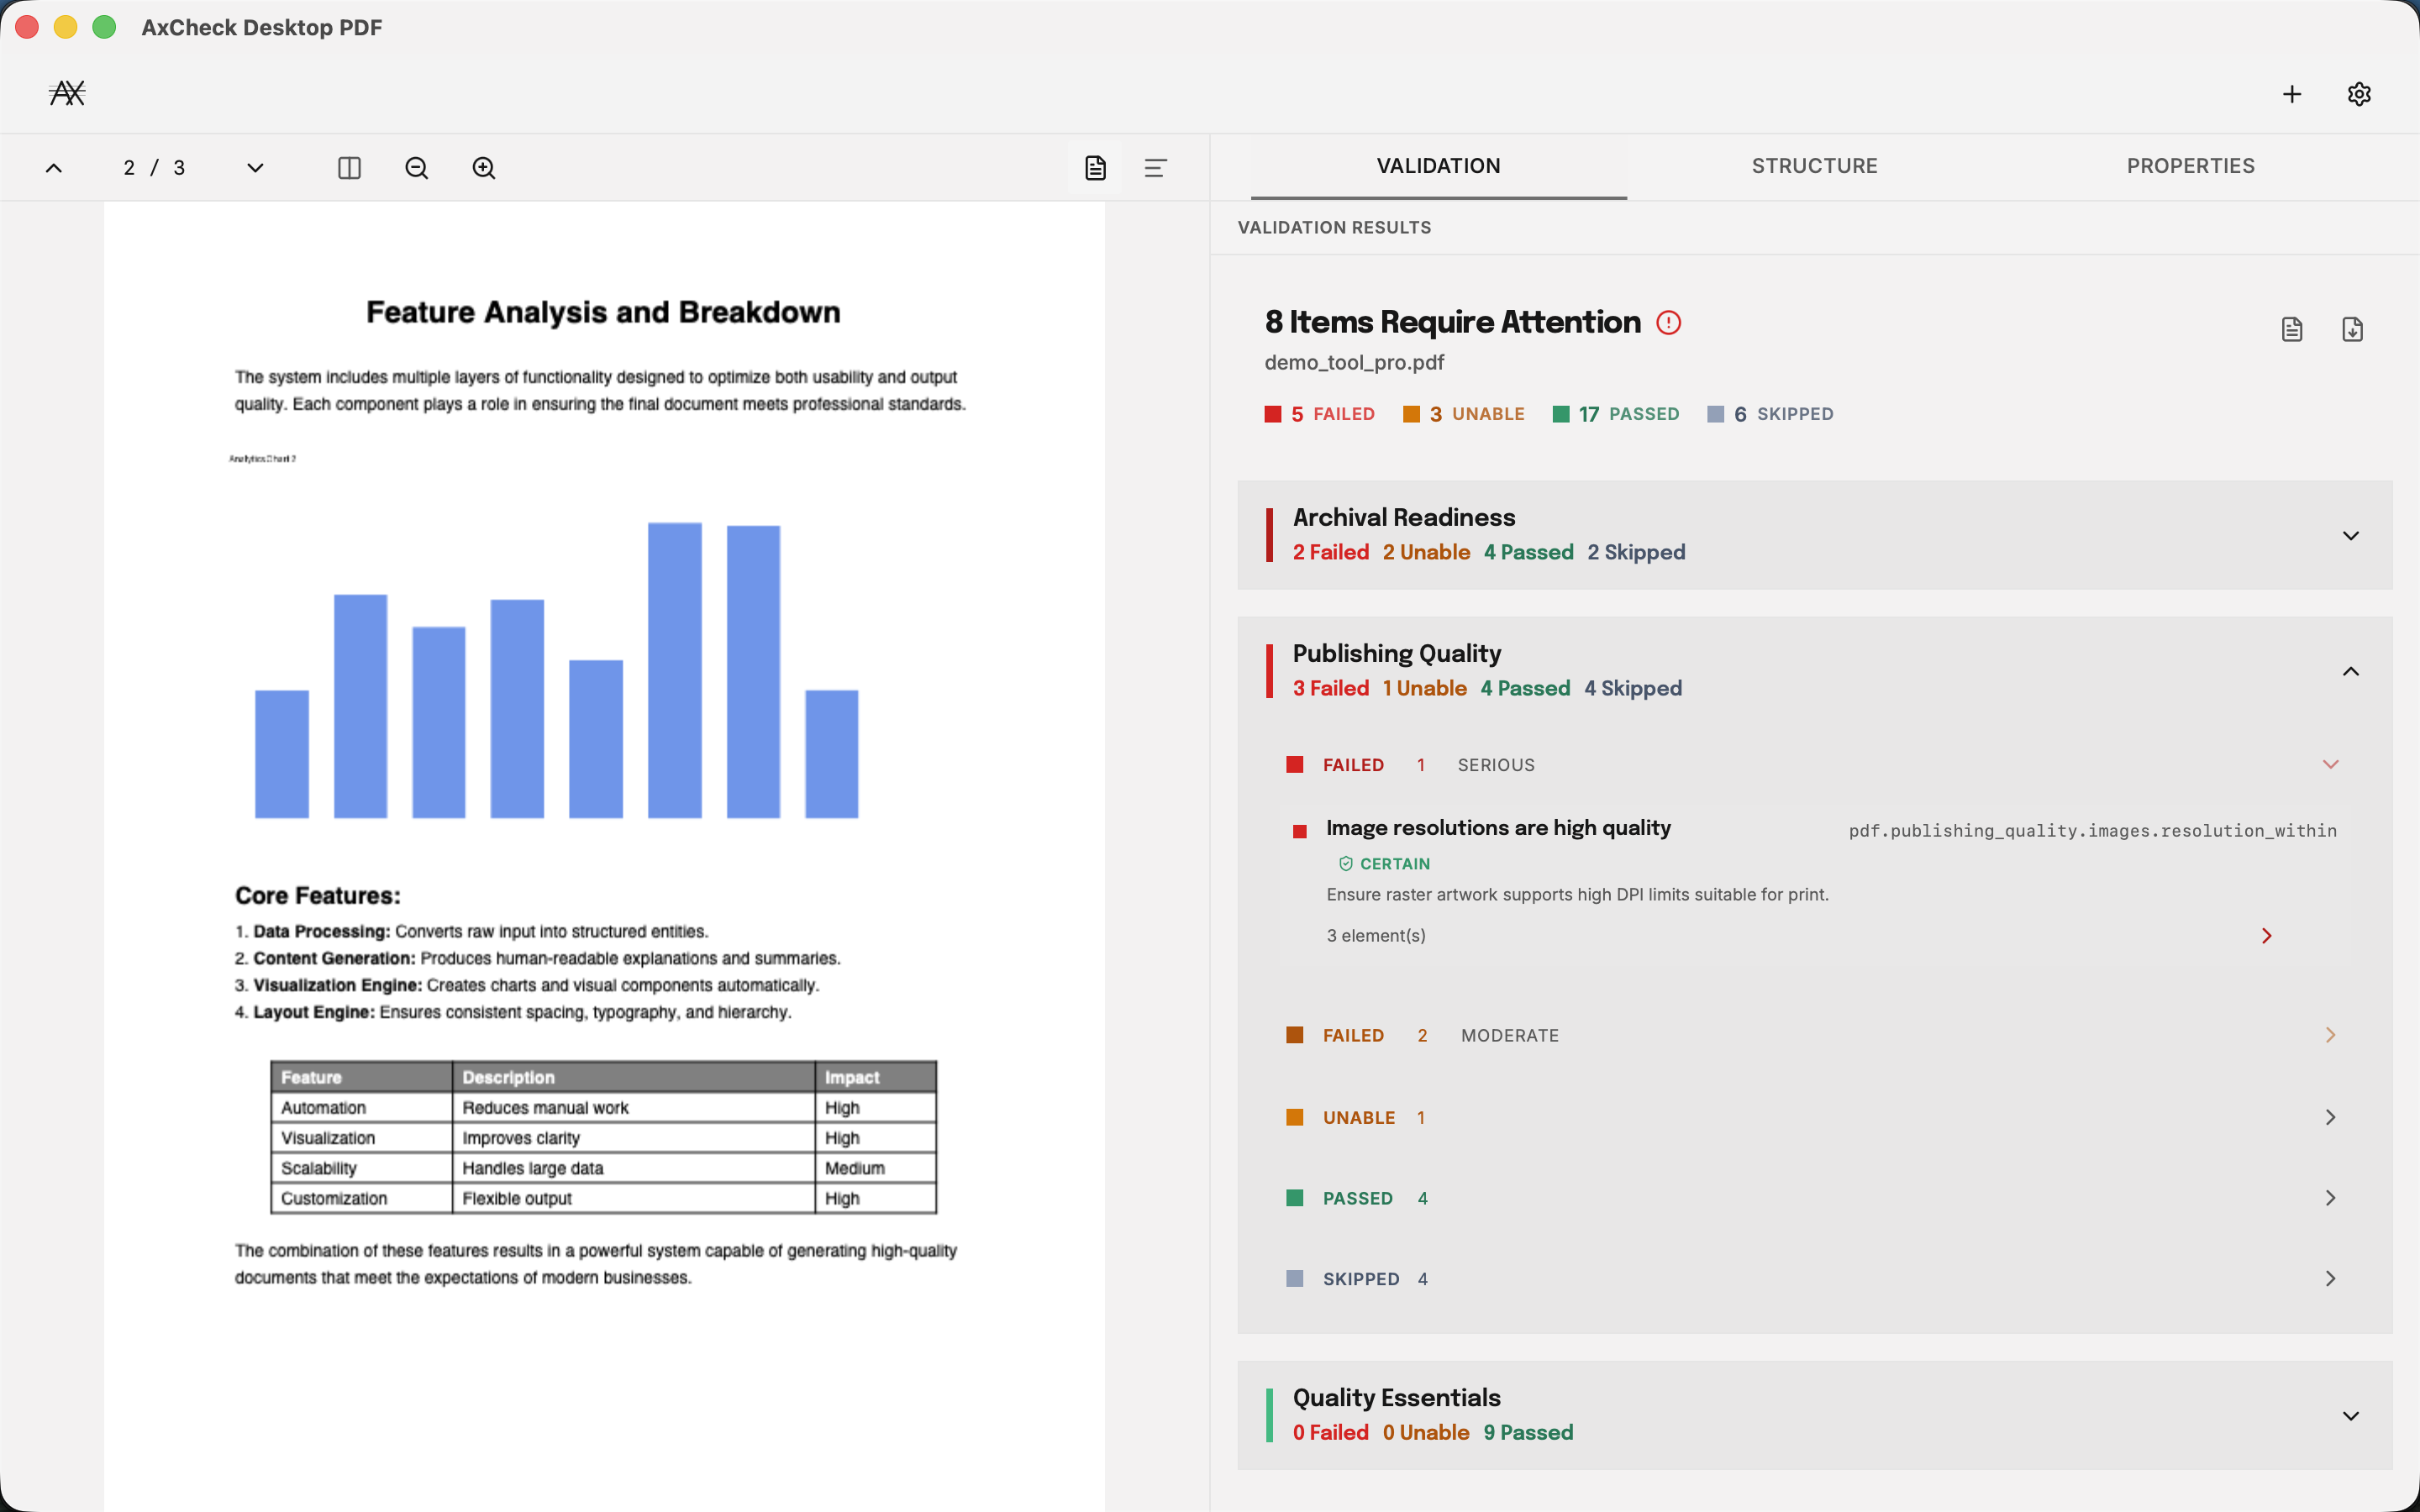
Task: Collapse the Publishing Quality section
Action: (x=2351, y=671)
